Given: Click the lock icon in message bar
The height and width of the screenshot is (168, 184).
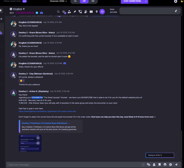Looking at the screenshot, I should pos(154,165).
